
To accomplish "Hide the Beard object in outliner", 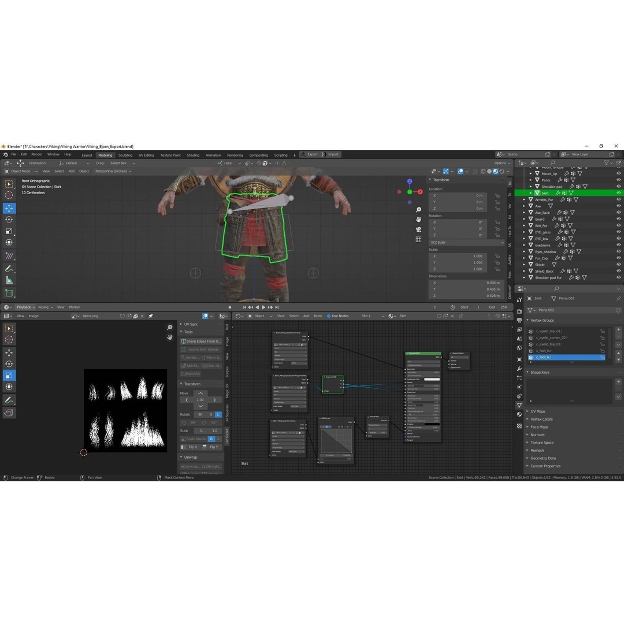I will [618, 219].
